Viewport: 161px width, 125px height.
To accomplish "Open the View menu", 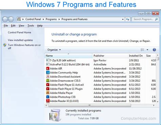I will click(x=21, y=26).
